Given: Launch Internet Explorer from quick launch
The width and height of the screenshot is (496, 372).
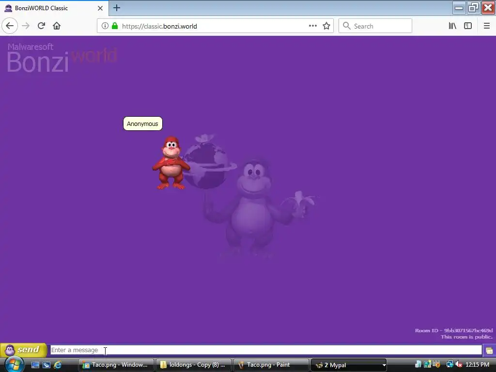Looking at the screenshot, I should 58,365.
